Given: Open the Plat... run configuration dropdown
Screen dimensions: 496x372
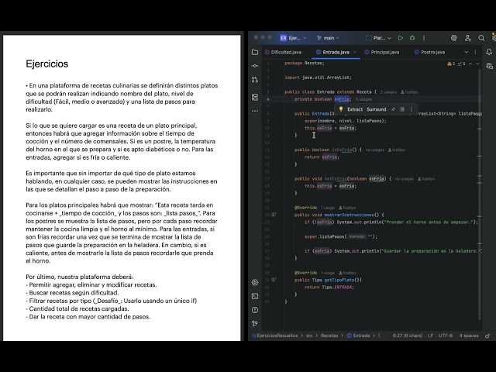Looking at the screenshot, I should coord(378,38).
